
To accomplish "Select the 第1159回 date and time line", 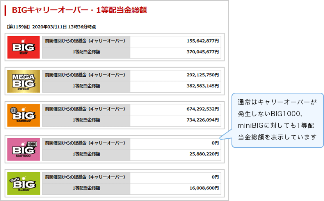I will (x=51, y=27).
